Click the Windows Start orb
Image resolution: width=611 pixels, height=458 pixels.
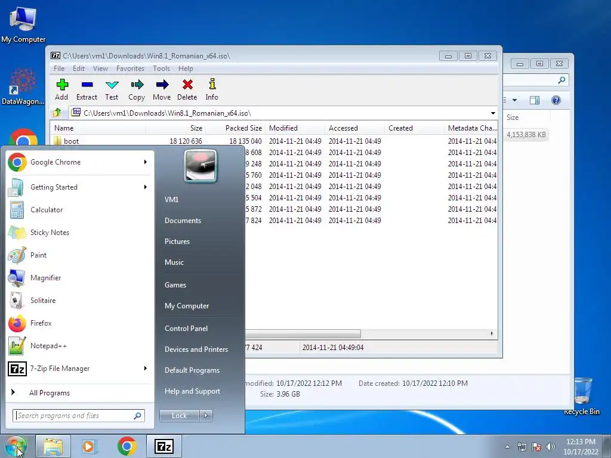click(x=16, y=447)
